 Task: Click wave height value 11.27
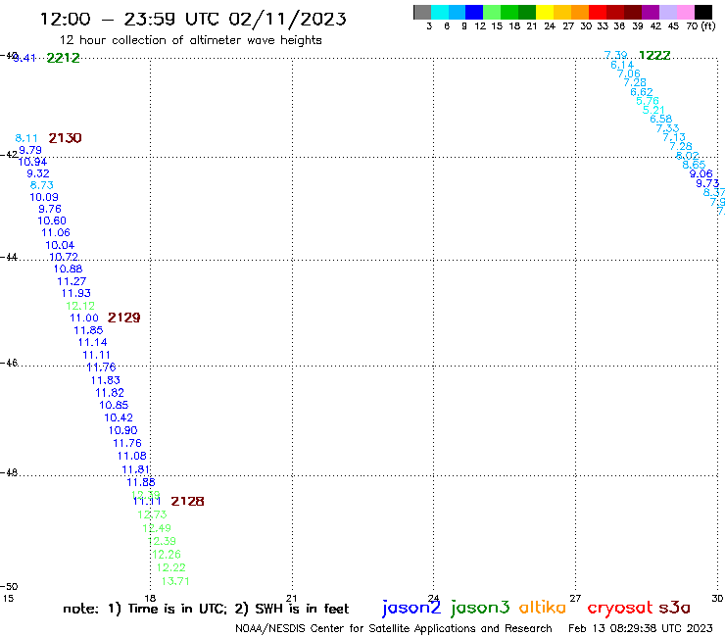coord(72,281)
